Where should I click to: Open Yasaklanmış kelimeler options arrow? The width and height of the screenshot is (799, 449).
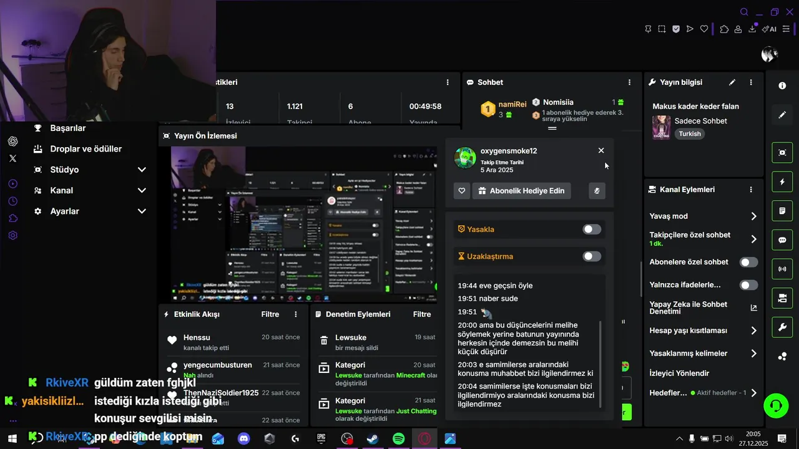pyautogui.click(x=753, y=354)
